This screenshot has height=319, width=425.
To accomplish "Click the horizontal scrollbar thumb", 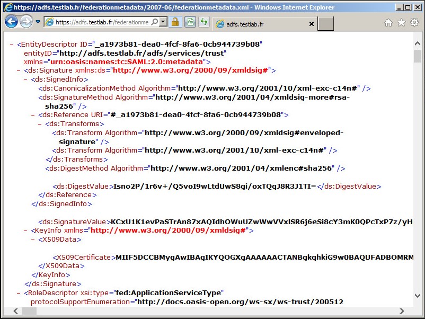I will pyautogui.click(x=29, y=311).
